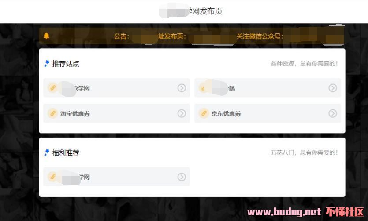
Task: Click the arrow icon on the 福利推荐 section card
Action: (182, 177)
